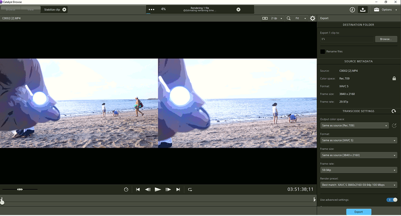
Task: Reset transcode settings with the circular arrow
Action: (x=394, y=111)
